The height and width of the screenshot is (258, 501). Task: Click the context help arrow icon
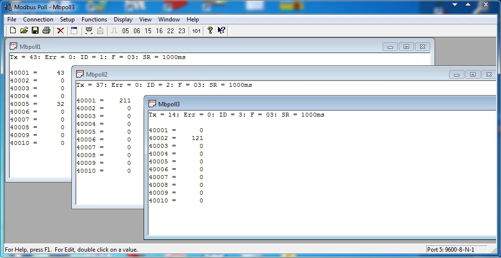coord(221,31)
